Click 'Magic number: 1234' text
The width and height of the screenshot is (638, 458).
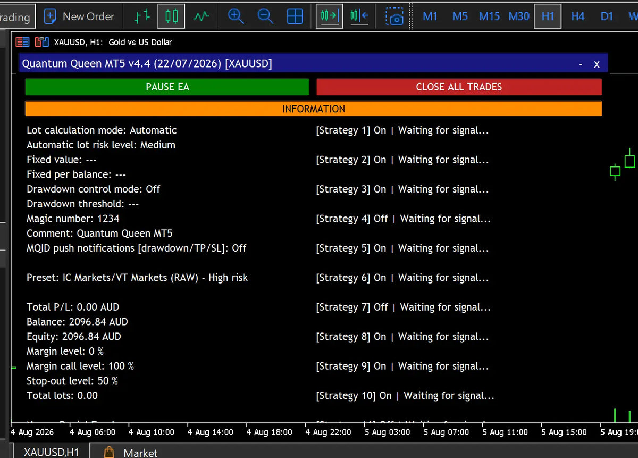pos(73,219)
